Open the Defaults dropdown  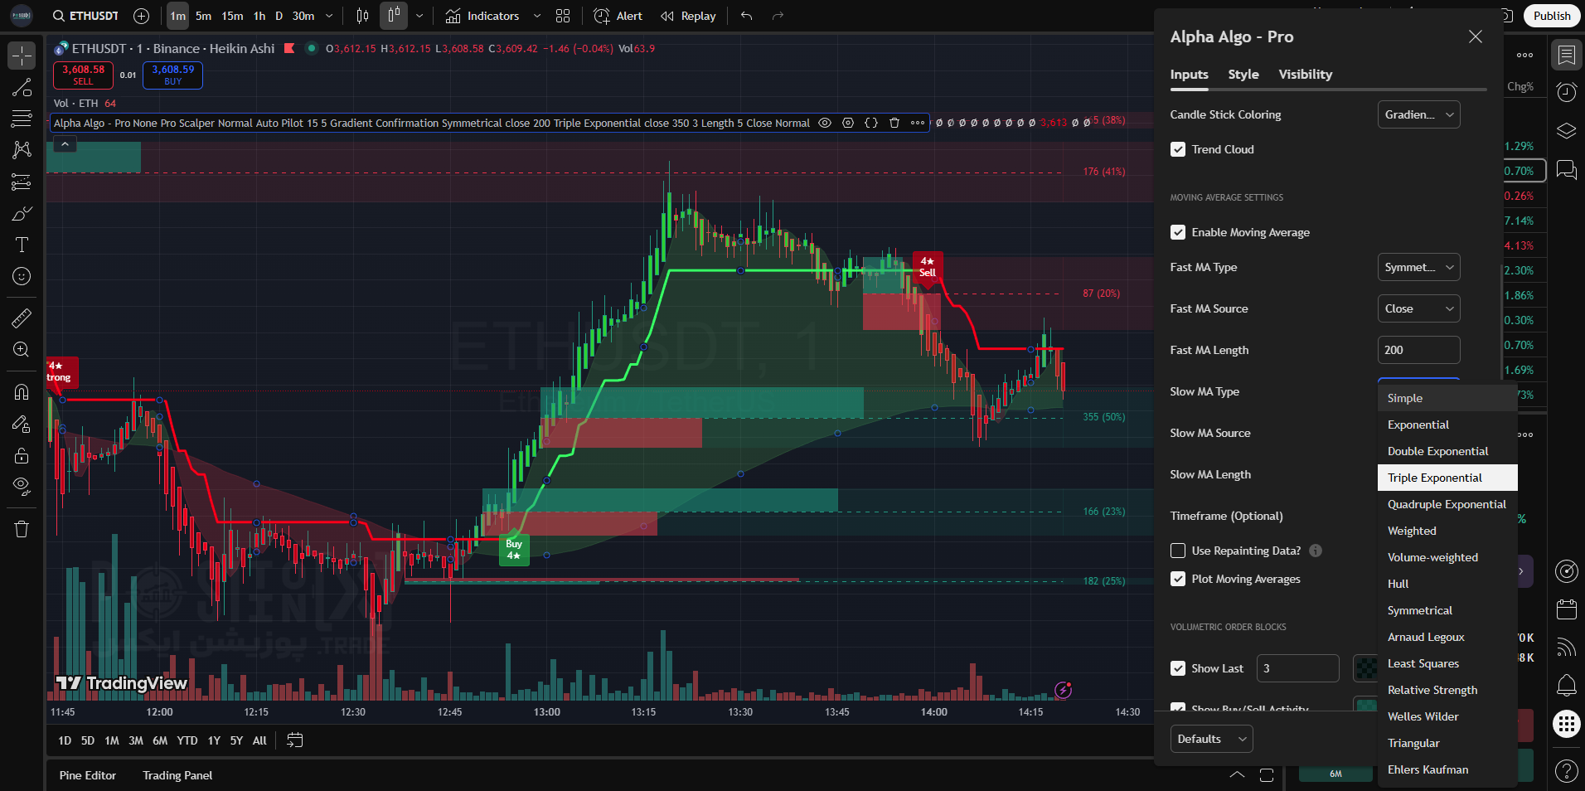(x=1210, y=739)
